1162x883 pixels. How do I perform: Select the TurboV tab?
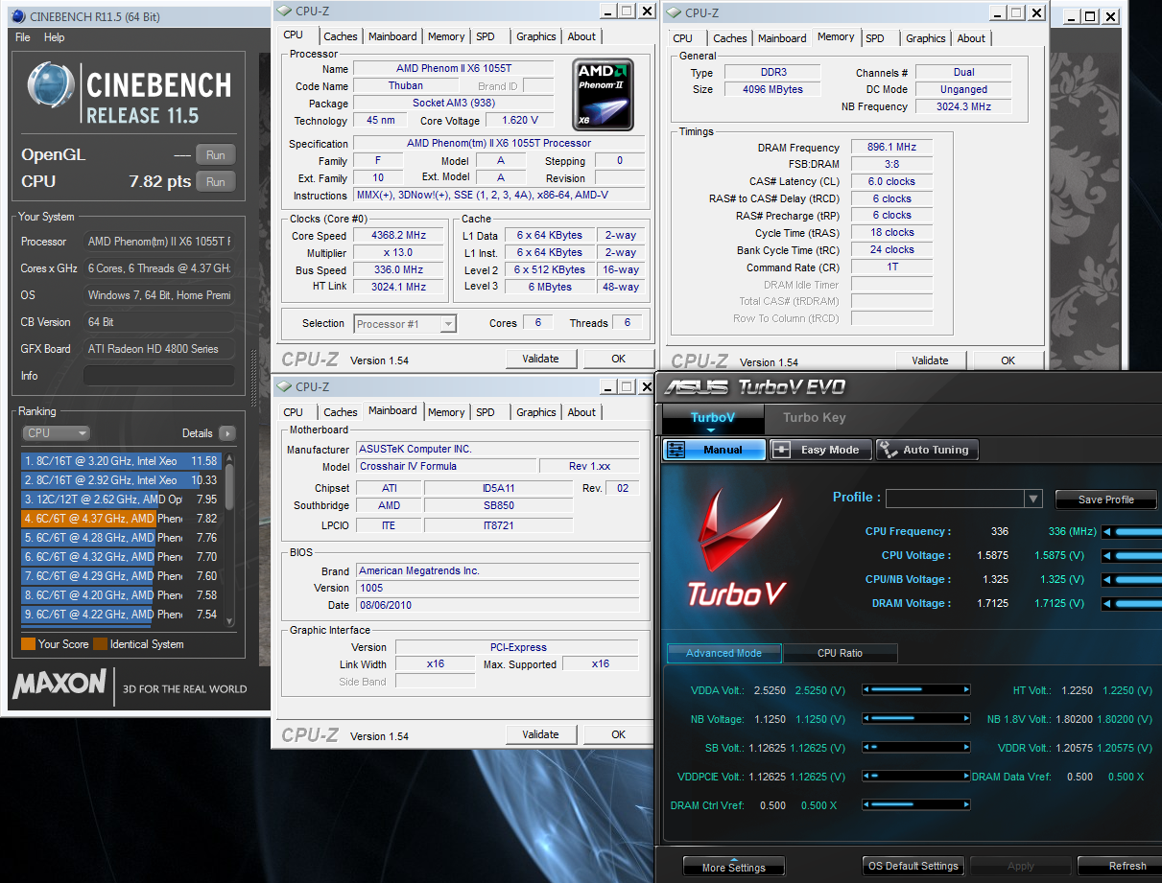[x=713, y=417]
